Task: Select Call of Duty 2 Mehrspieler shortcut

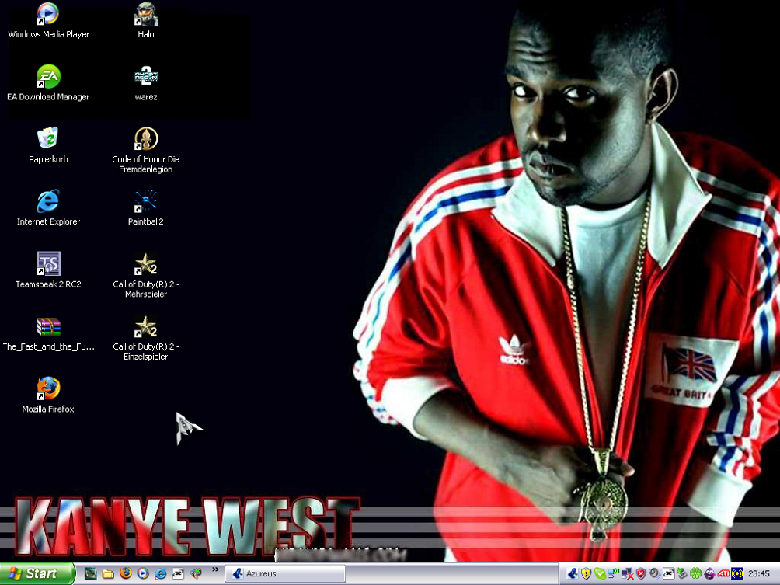Action: point(146,275)
